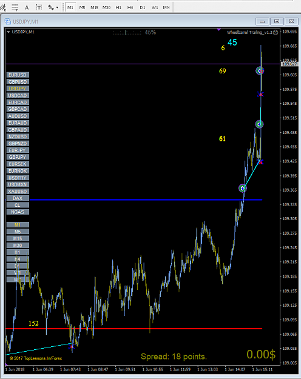Viewport: 301px width, 379px height.
Task: Click the '0.00$' profit label
Action: (261, 355)
